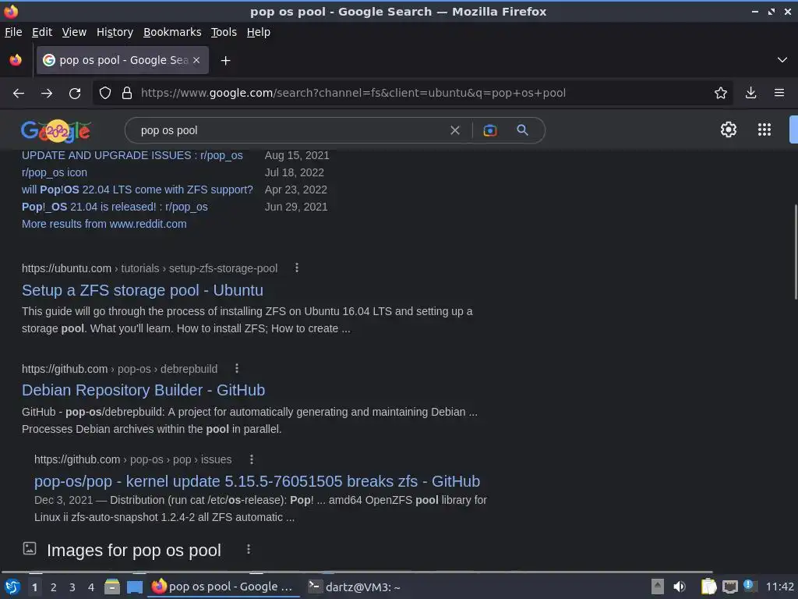
Task: Open 'Setup a ZFS storage pool - Ubuntu'
Action: click(143, 290)
